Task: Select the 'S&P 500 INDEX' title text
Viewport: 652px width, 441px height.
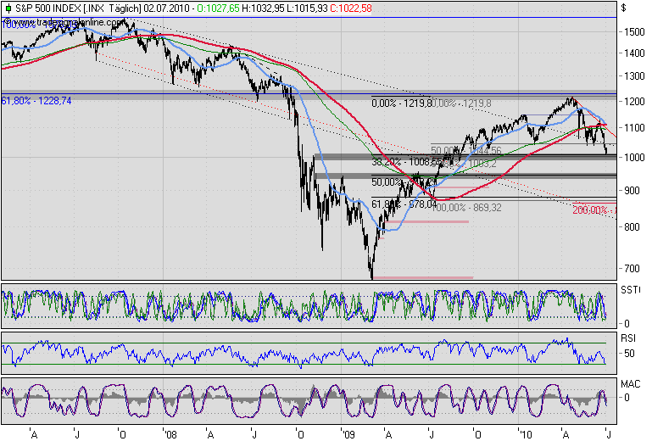Action: coord(47,8)
